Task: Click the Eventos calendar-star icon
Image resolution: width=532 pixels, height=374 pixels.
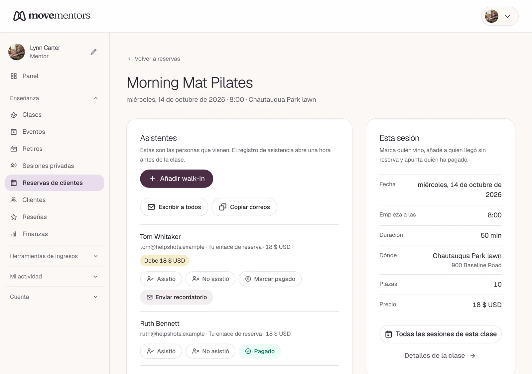Action: click(14, 132)
